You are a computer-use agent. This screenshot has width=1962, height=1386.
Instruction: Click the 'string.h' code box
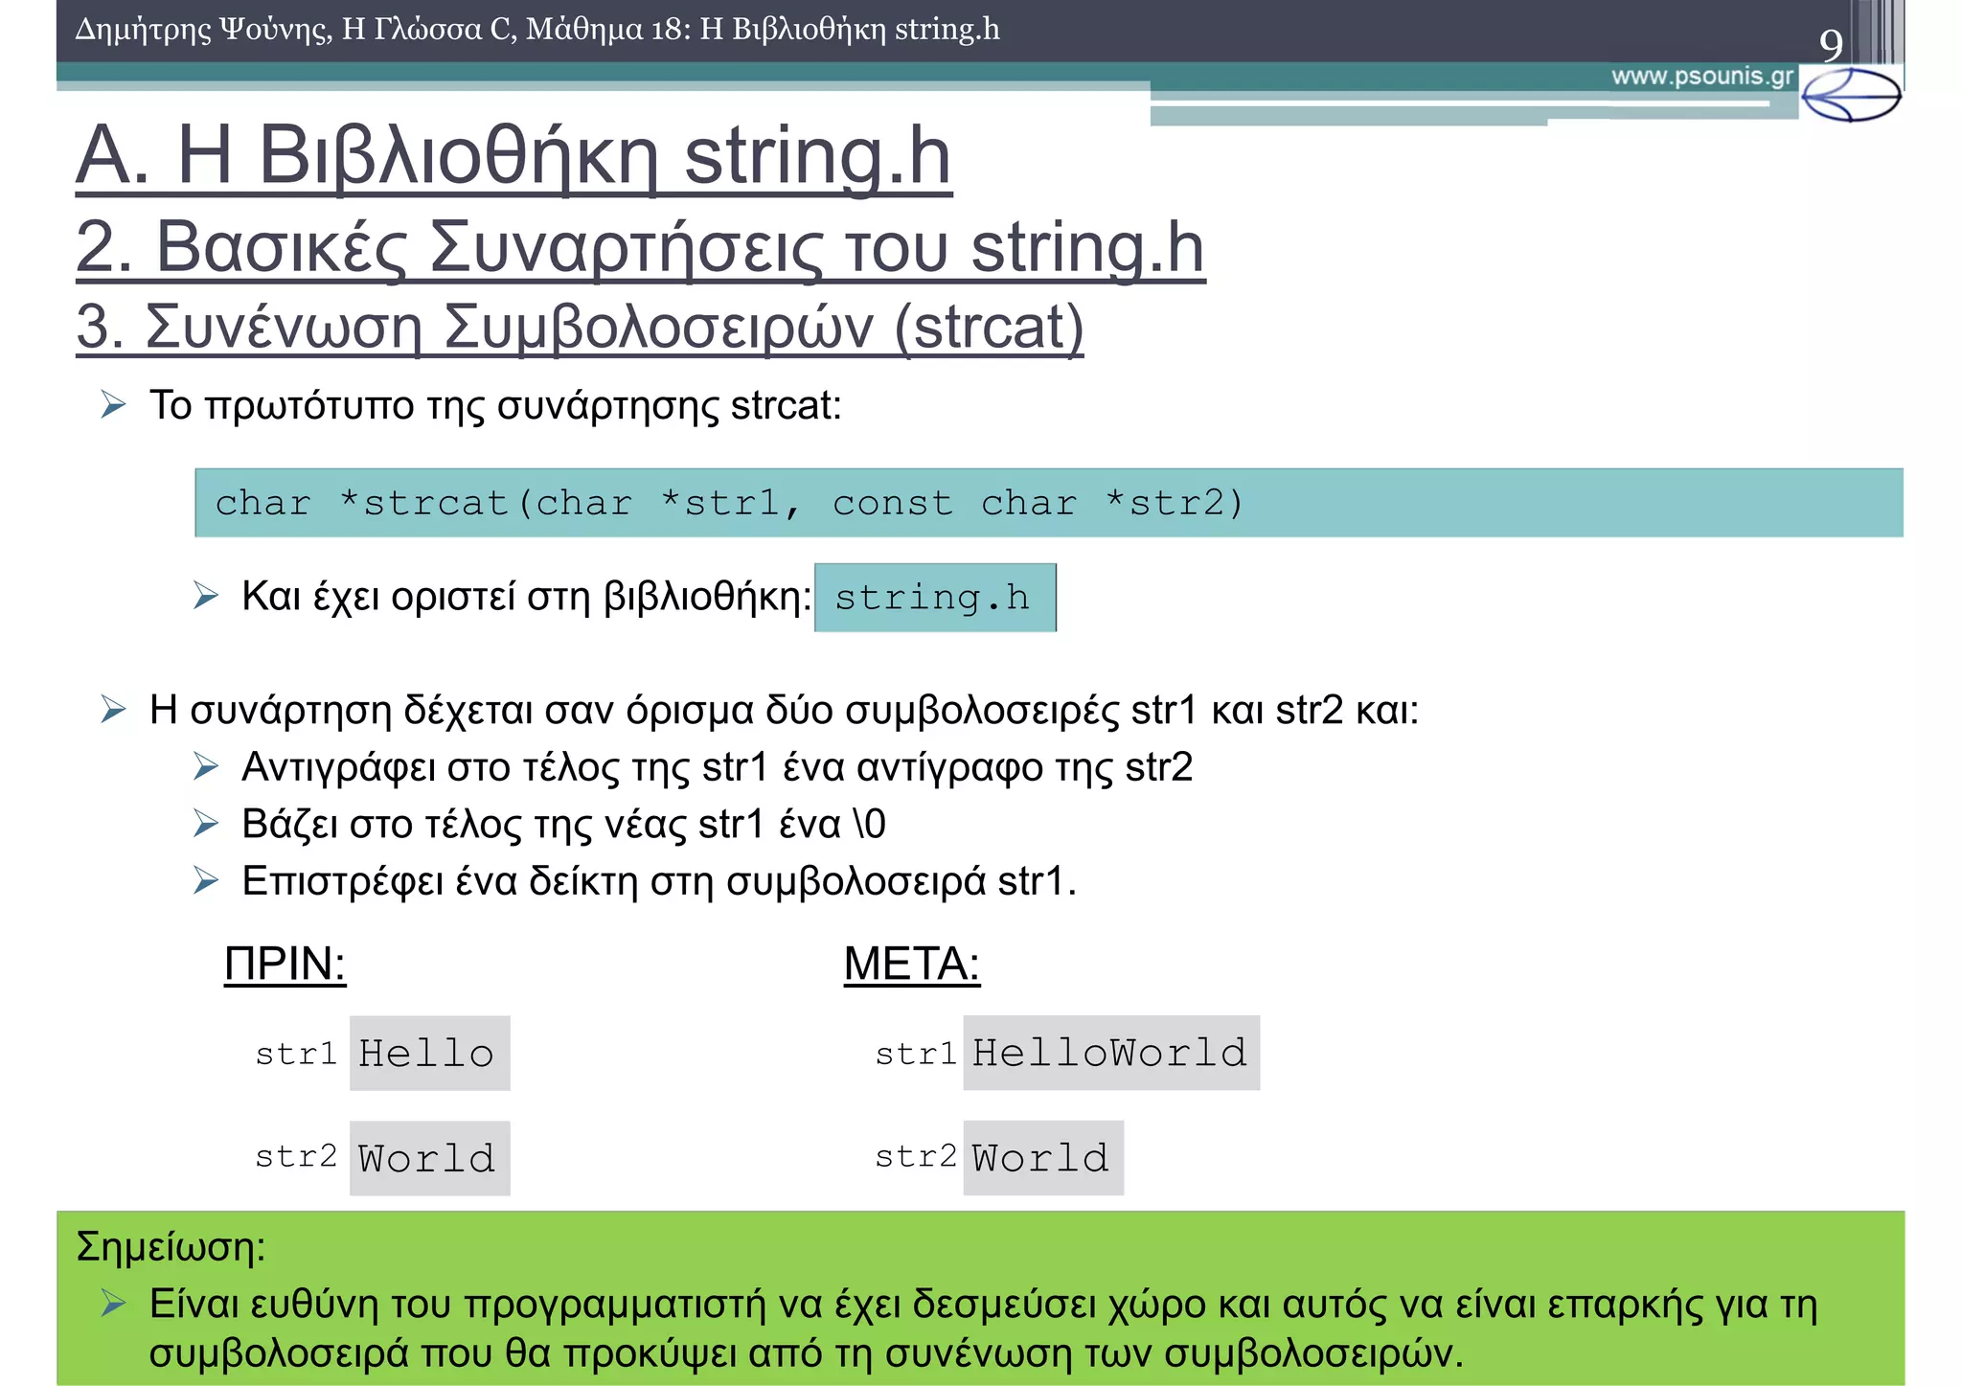pos(935,598)
